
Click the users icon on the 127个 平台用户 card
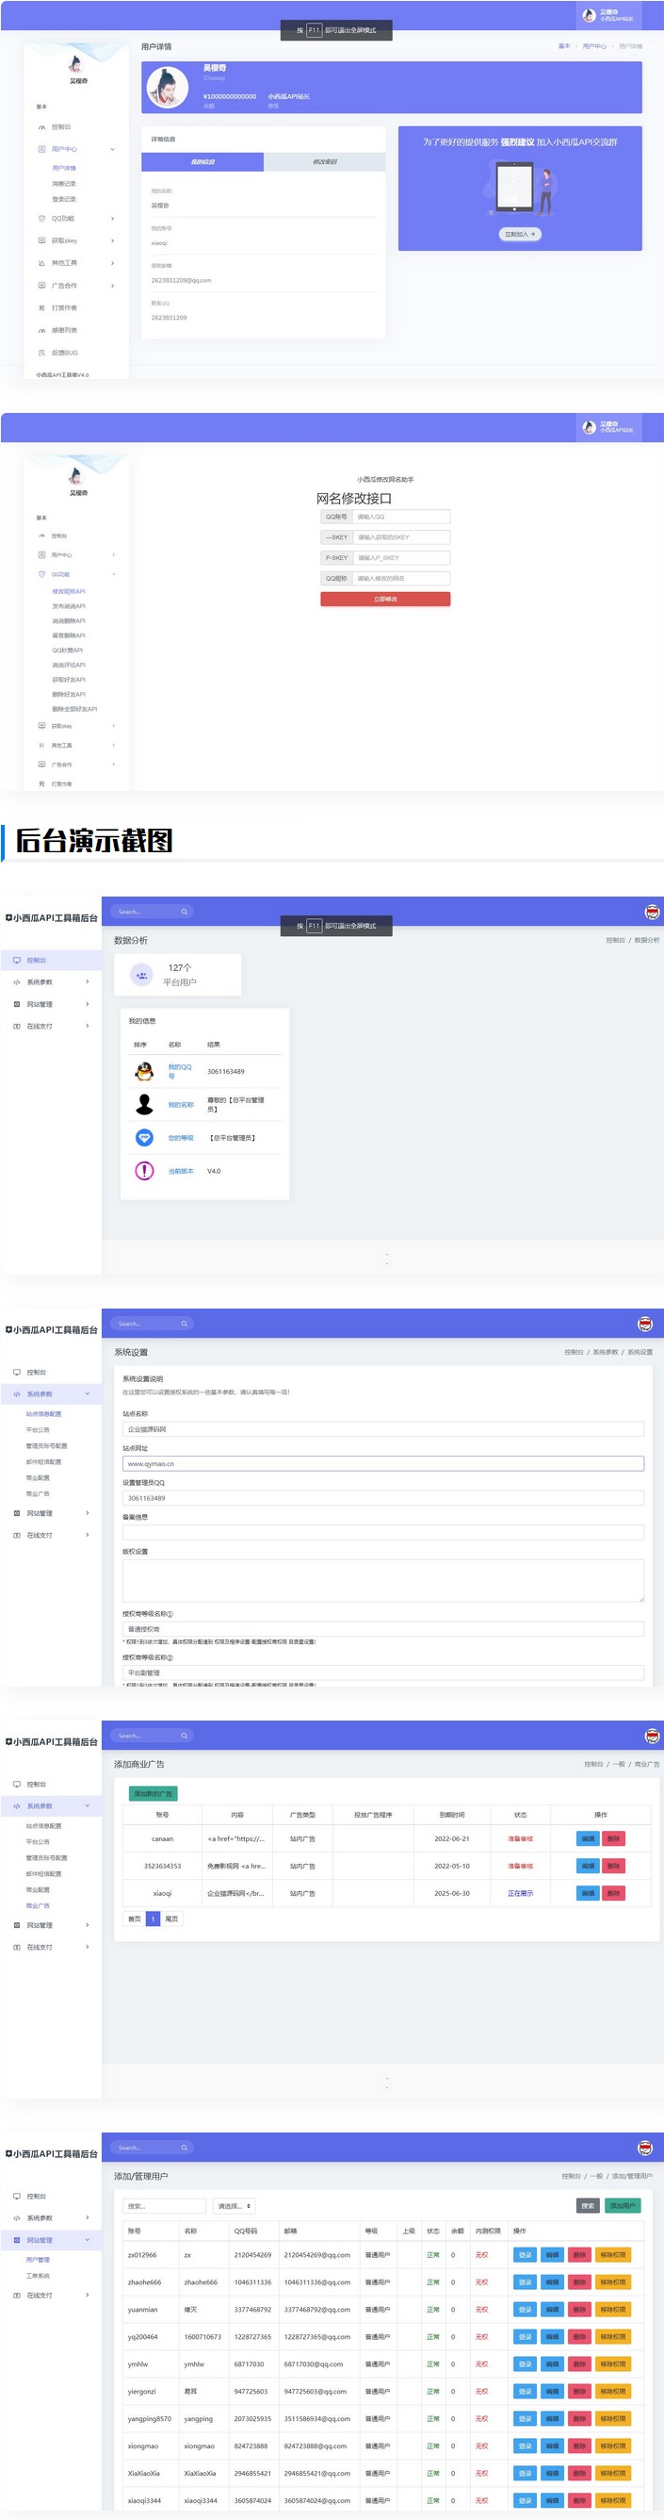tap(141, 976)
